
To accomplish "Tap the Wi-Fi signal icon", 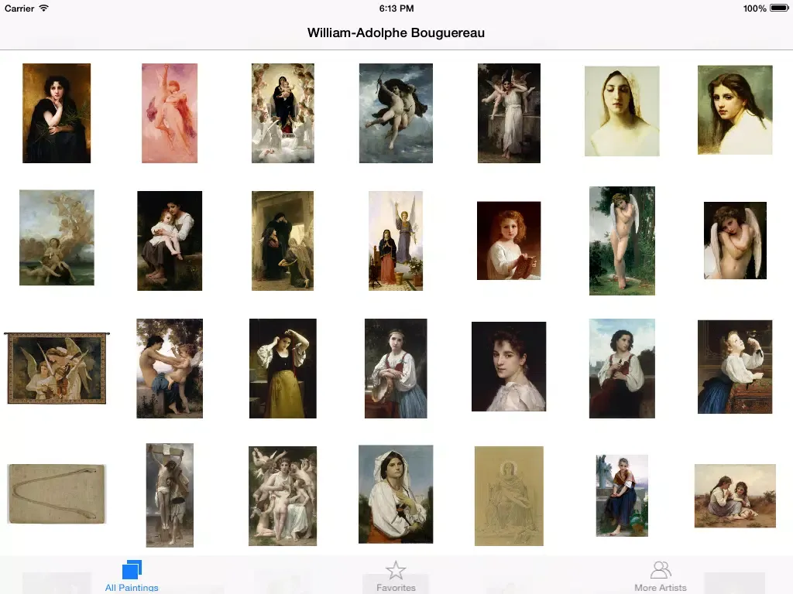I will 44,8.
